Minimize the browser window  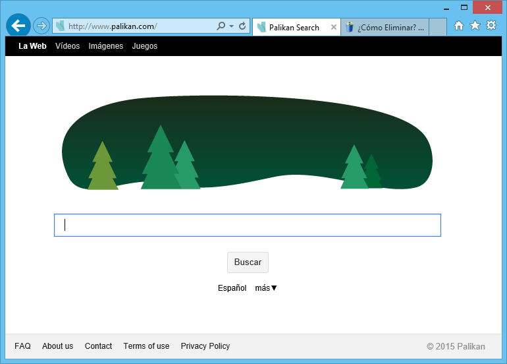(x=446, y=8)
